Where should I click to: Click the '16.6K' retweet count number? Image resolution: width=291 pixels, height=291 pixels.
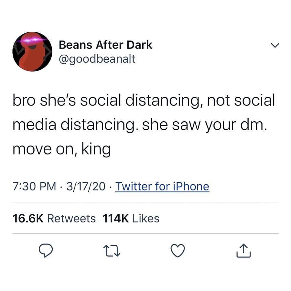tap(28, 219)
